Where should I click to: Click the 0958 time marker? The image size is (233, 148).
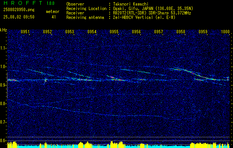coord(181,31)
